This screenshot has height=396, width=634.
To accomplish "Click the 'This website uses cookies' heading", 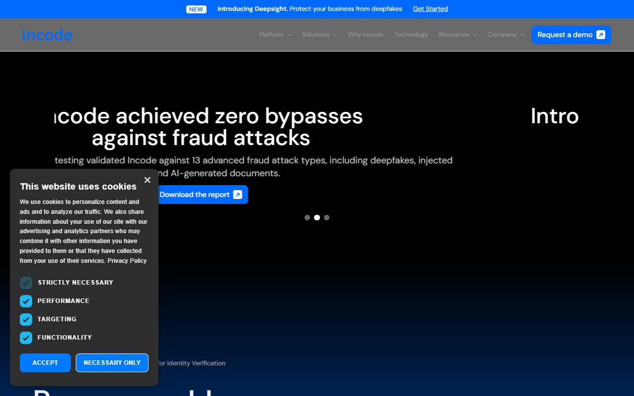I will 78,187.
